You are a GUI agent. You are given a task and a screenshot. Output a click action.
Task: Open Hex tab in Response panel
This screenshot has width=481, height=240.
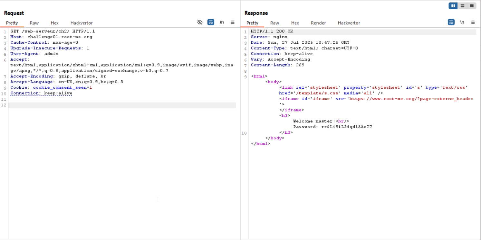coord(295,23)
